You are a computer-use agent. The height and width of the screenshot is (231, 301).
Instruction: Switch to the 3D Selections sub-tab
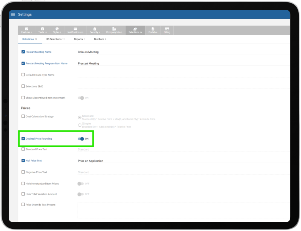[55, 39]
